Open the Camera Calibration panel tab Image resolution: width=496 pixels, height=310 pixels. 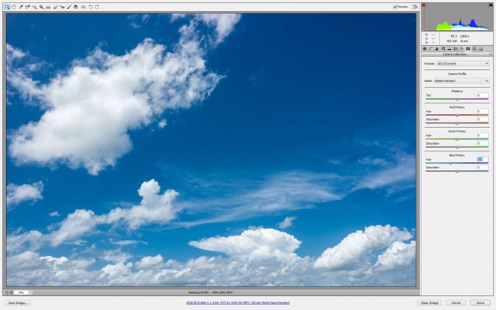[x=468, y=49]
